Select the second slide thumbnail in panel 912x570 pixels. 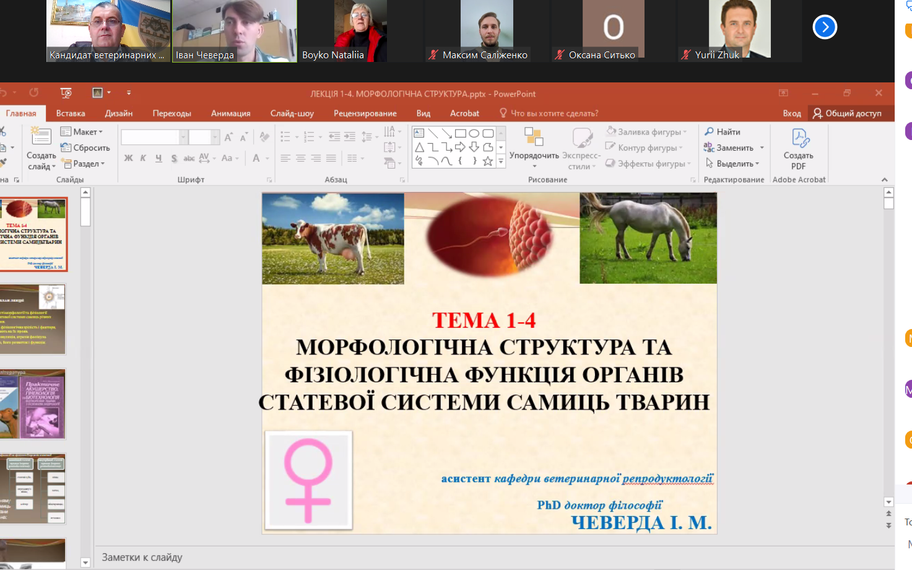[x=33, y=319]
